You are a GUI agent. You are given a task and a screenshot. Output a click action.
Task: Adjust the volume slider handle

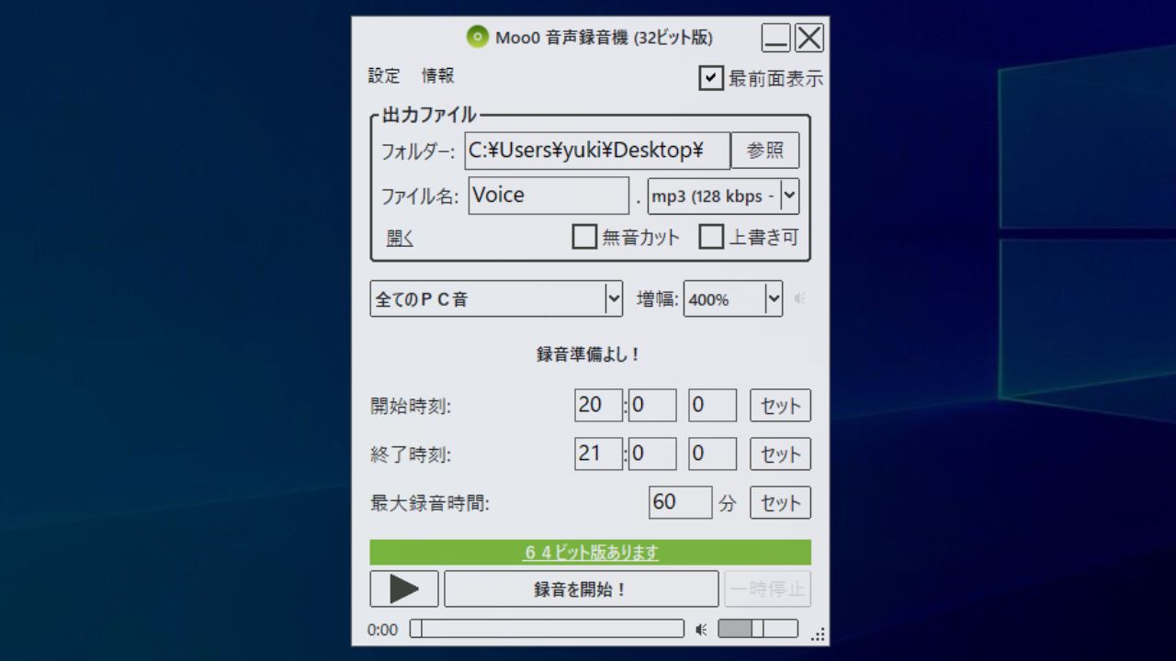(758, 629)
